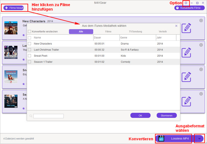The image size is (207, 144).
Task: Switch to the Alle tab
Action: pyautogui.click(x=81, y=32)
